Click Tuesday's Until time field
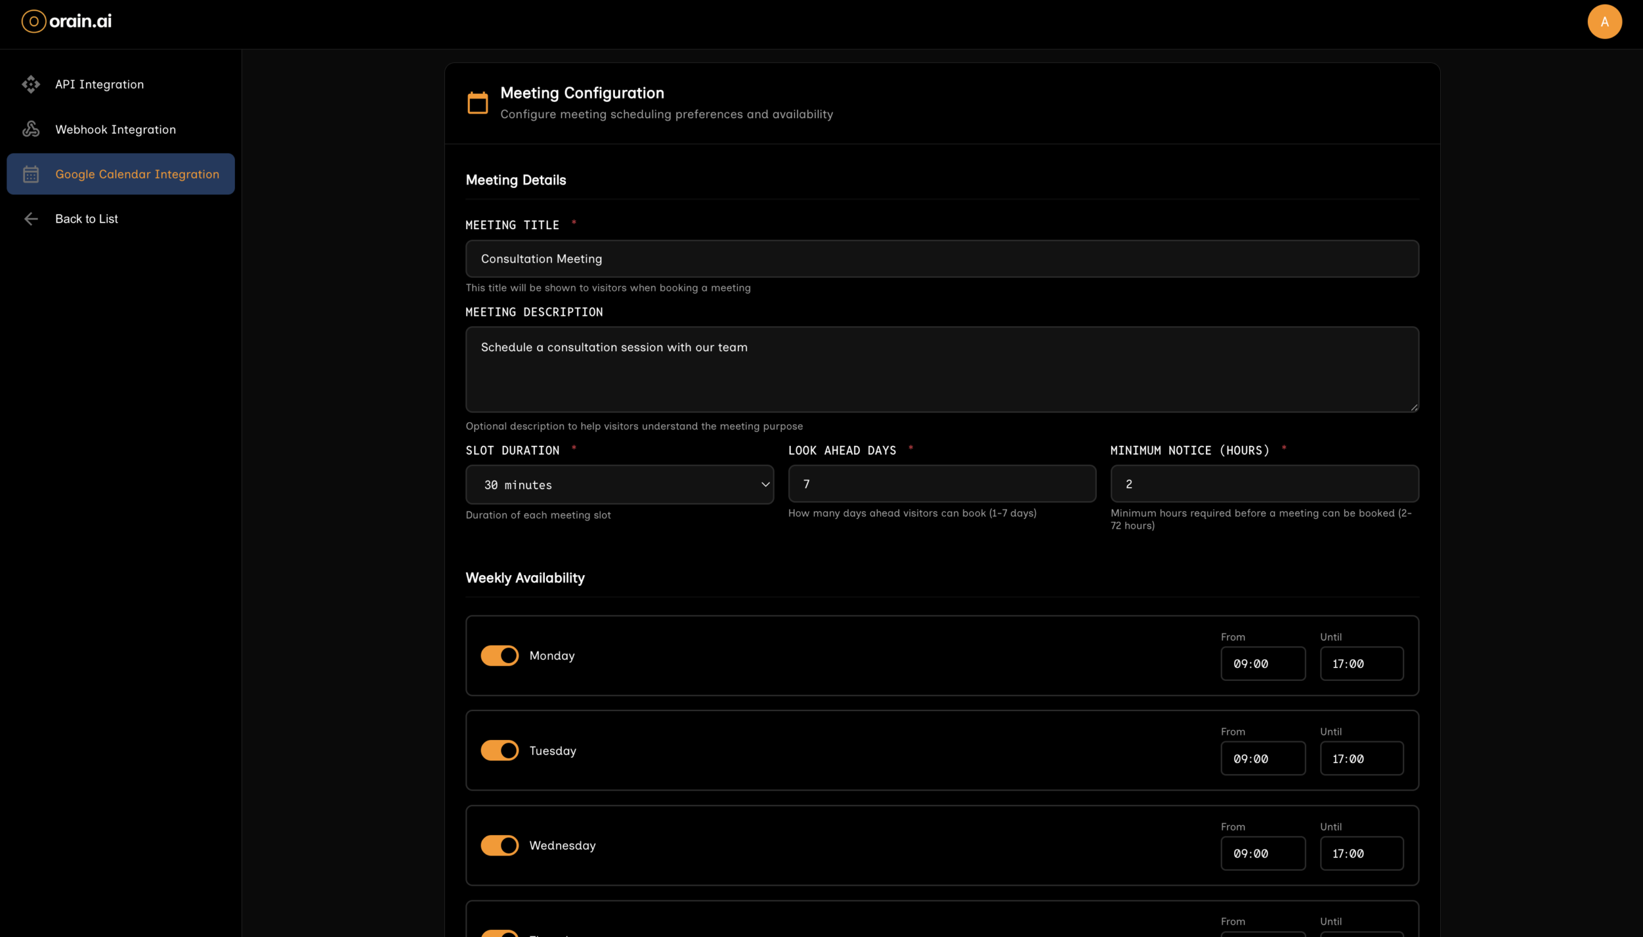The width and height of the screenshot is (1643, 937). click(1361, 759)
